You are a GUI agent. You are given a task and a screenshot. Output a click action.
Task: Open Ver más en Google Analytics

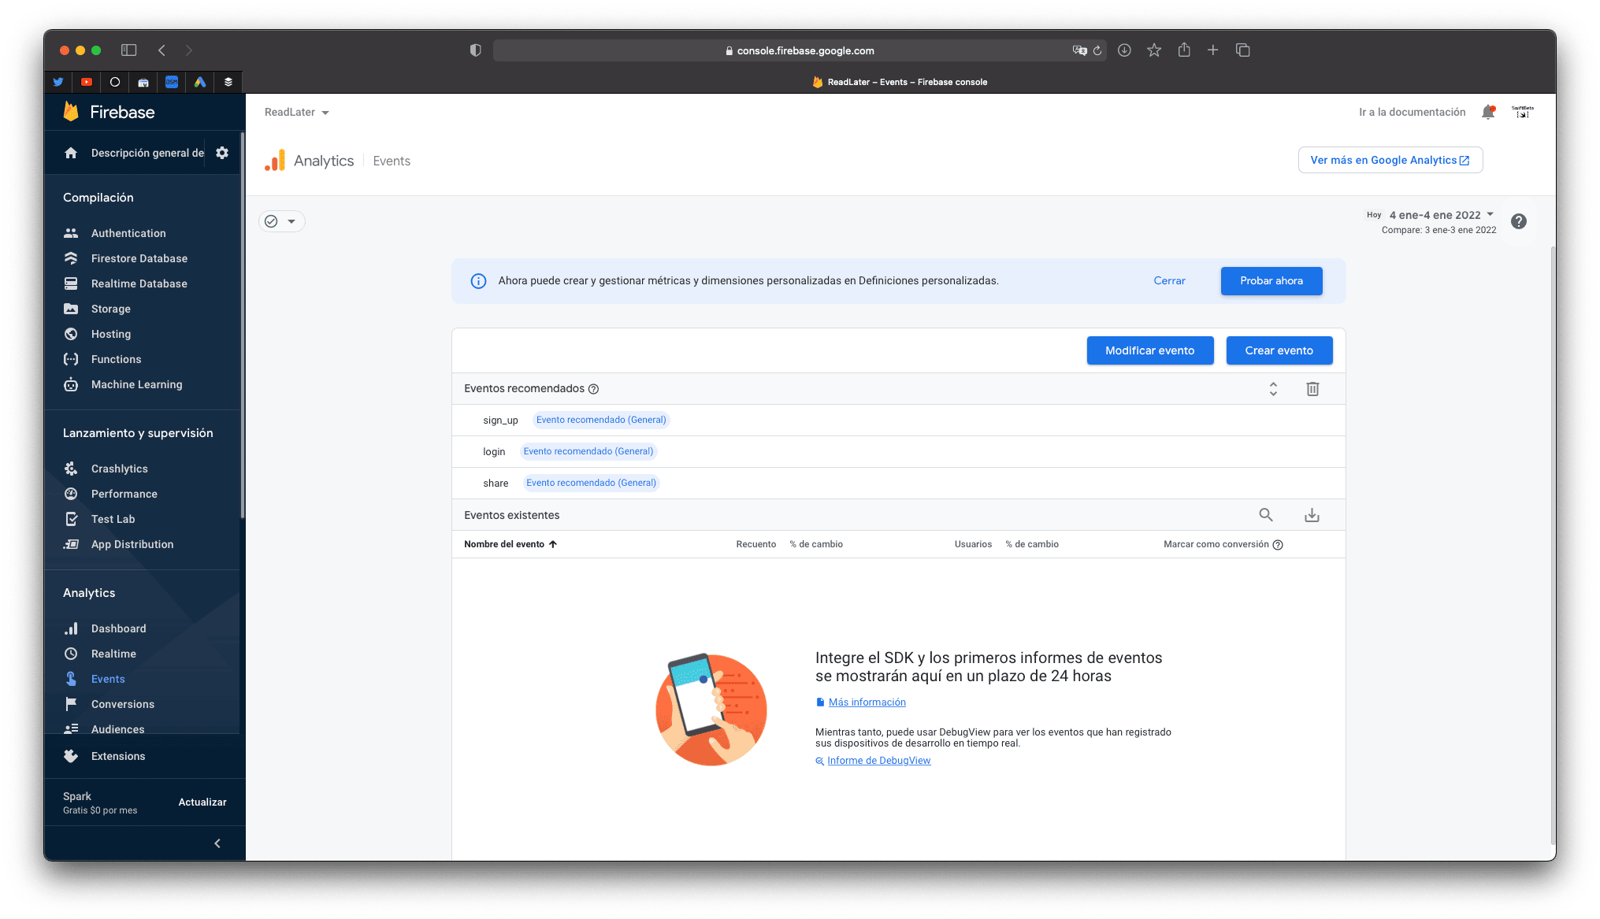[x=1390, y=160]
